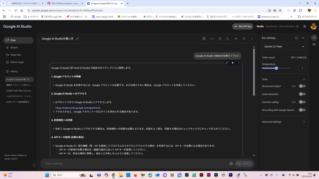Select Chat in the sidebar
This screenshot has width=319, height=179.
tap(18, 40)
